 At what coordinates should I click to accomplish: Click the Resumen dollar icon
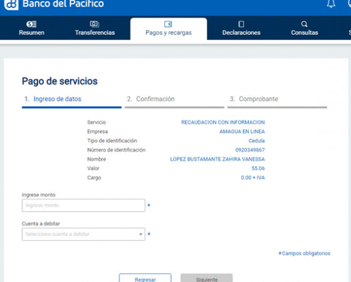pyautogui.click(x=31, y=24)
